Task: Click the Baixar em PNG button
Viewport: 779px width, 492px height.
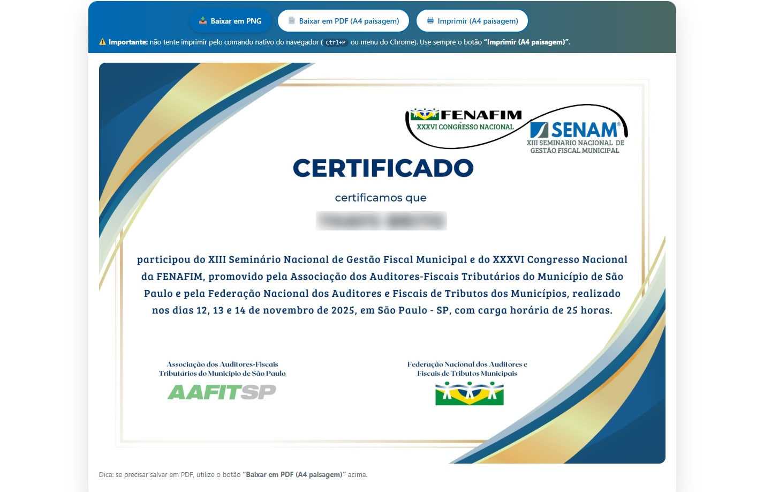Action: click(230, 20)
